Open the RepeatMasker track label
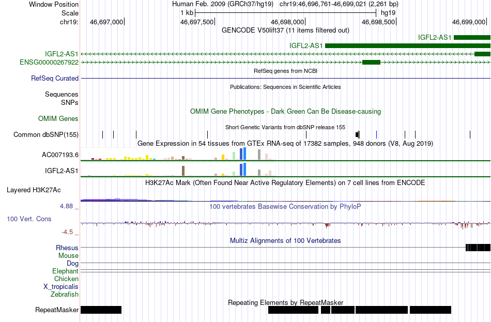Screen dimensions: 491x322 pyautogui.click(x=57, y=310)
